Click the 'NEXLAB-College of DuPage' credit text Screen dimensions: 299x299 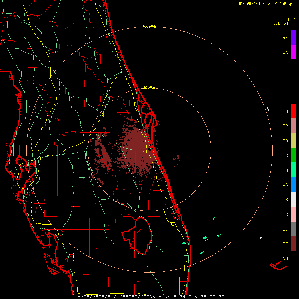point(265,4)
